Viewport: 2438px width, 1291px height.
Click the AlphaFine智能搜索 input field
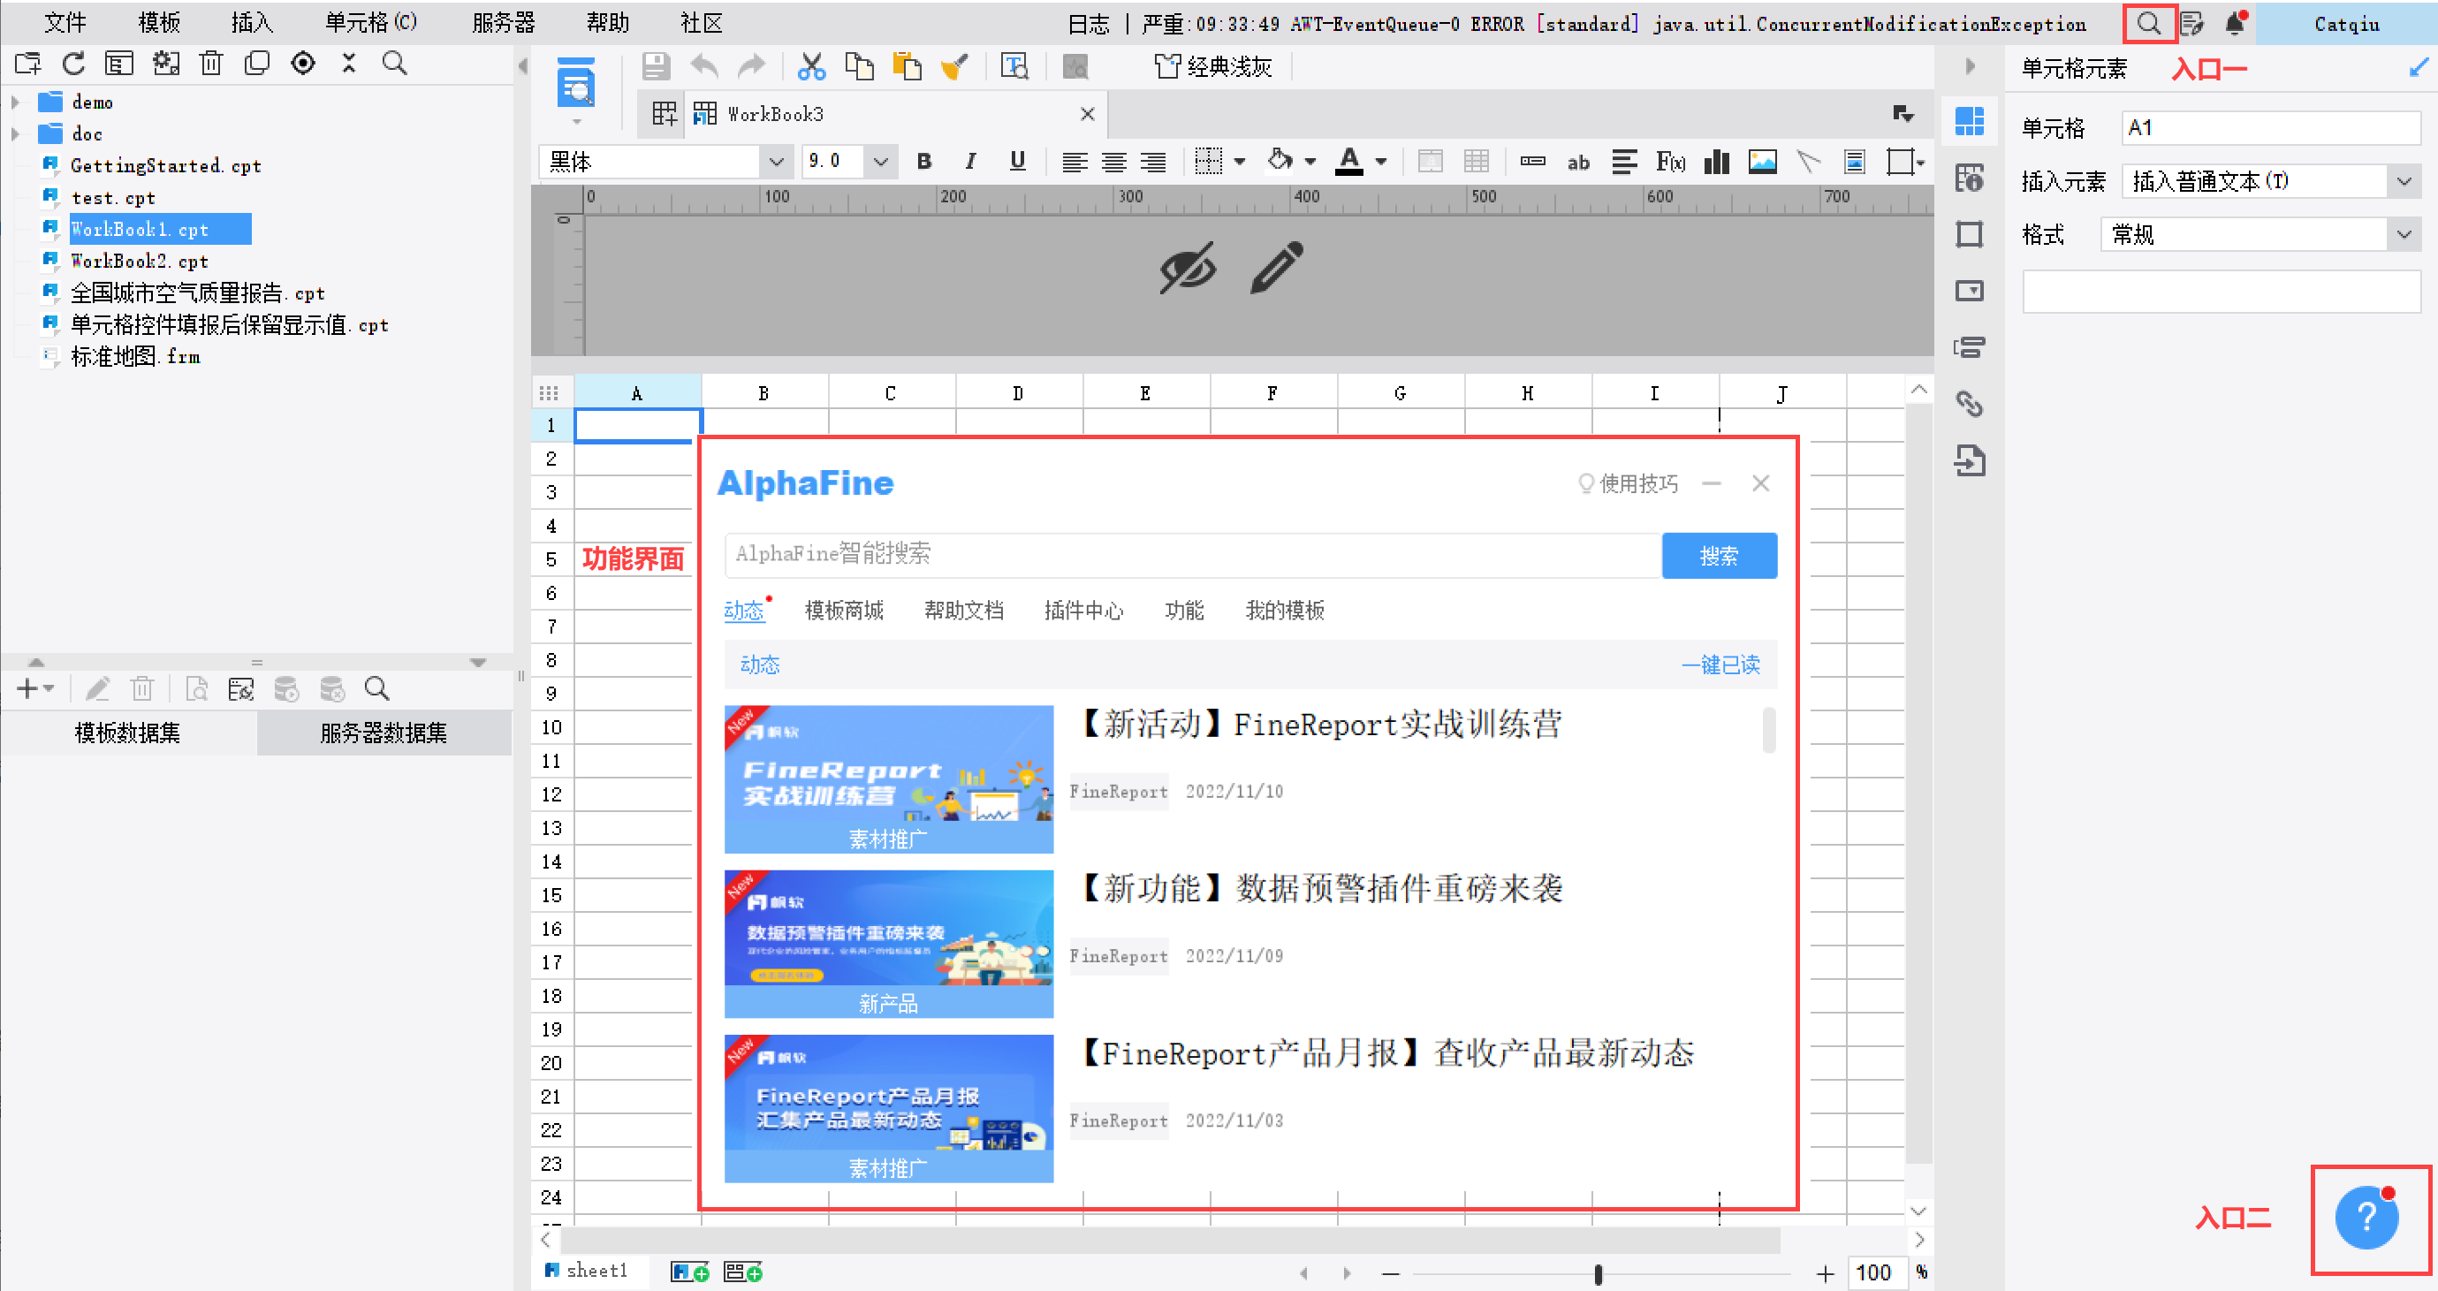tap(1193, 555)
